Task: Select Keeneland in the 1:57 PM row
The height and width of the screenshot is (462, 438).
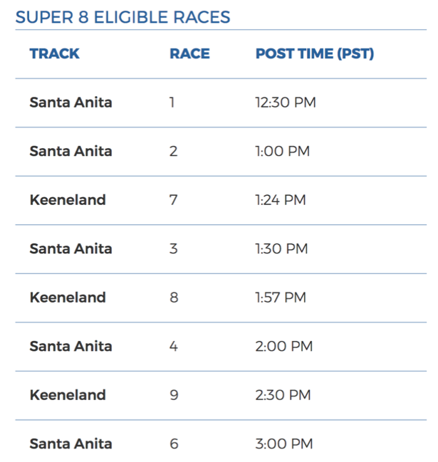Action: [x=68, y=298]
